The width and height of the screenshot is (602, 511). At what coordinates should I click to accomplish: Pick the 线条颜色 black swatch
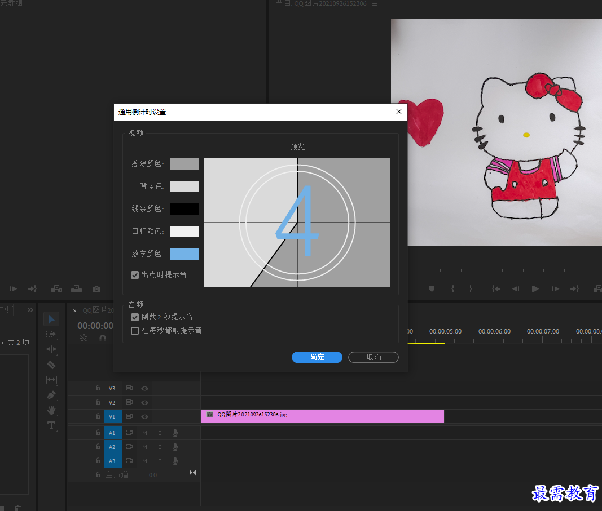click(184, 209)
